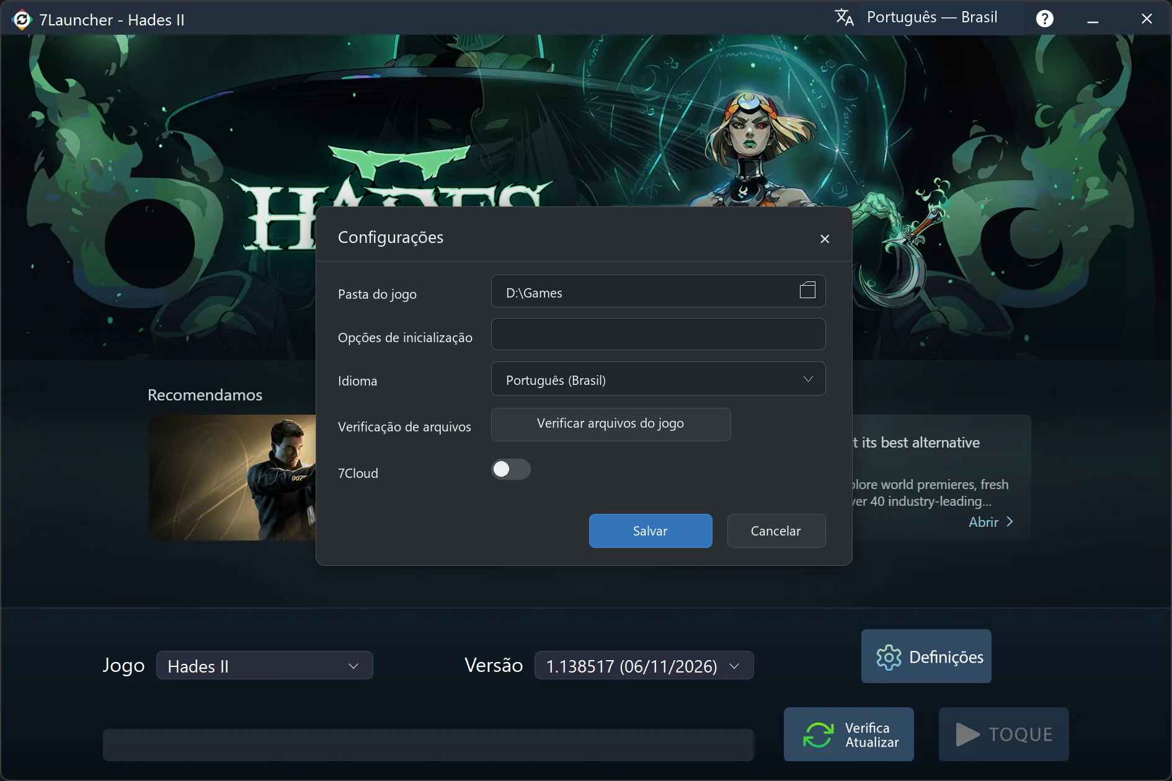Open the Jogo dropdown showing Hades II

(x=264, y=666)
